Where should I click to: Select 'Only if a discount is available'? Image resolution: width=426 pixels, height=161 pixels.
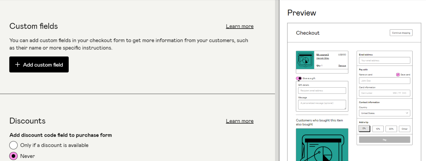click(x=13, y=145)
